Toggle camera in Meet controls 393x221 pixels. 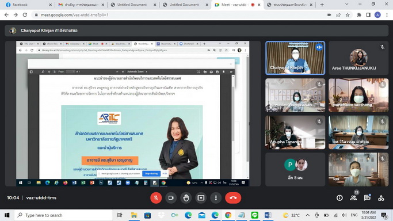171,198
